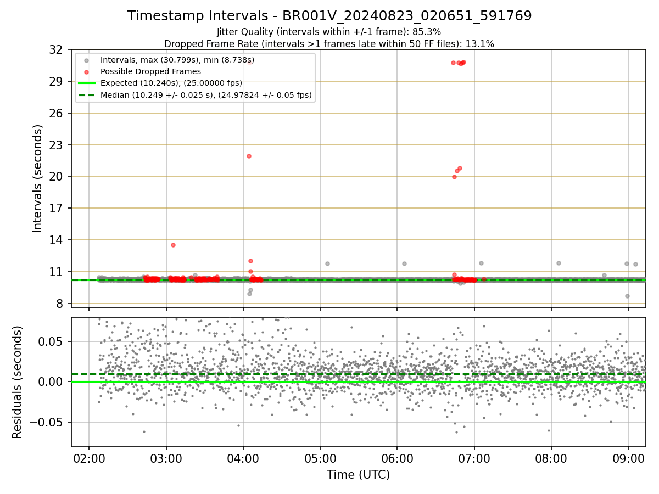Click the 'Time (UTC)' x-axis label
659x494 pixels.
click(x=358, y=475)
